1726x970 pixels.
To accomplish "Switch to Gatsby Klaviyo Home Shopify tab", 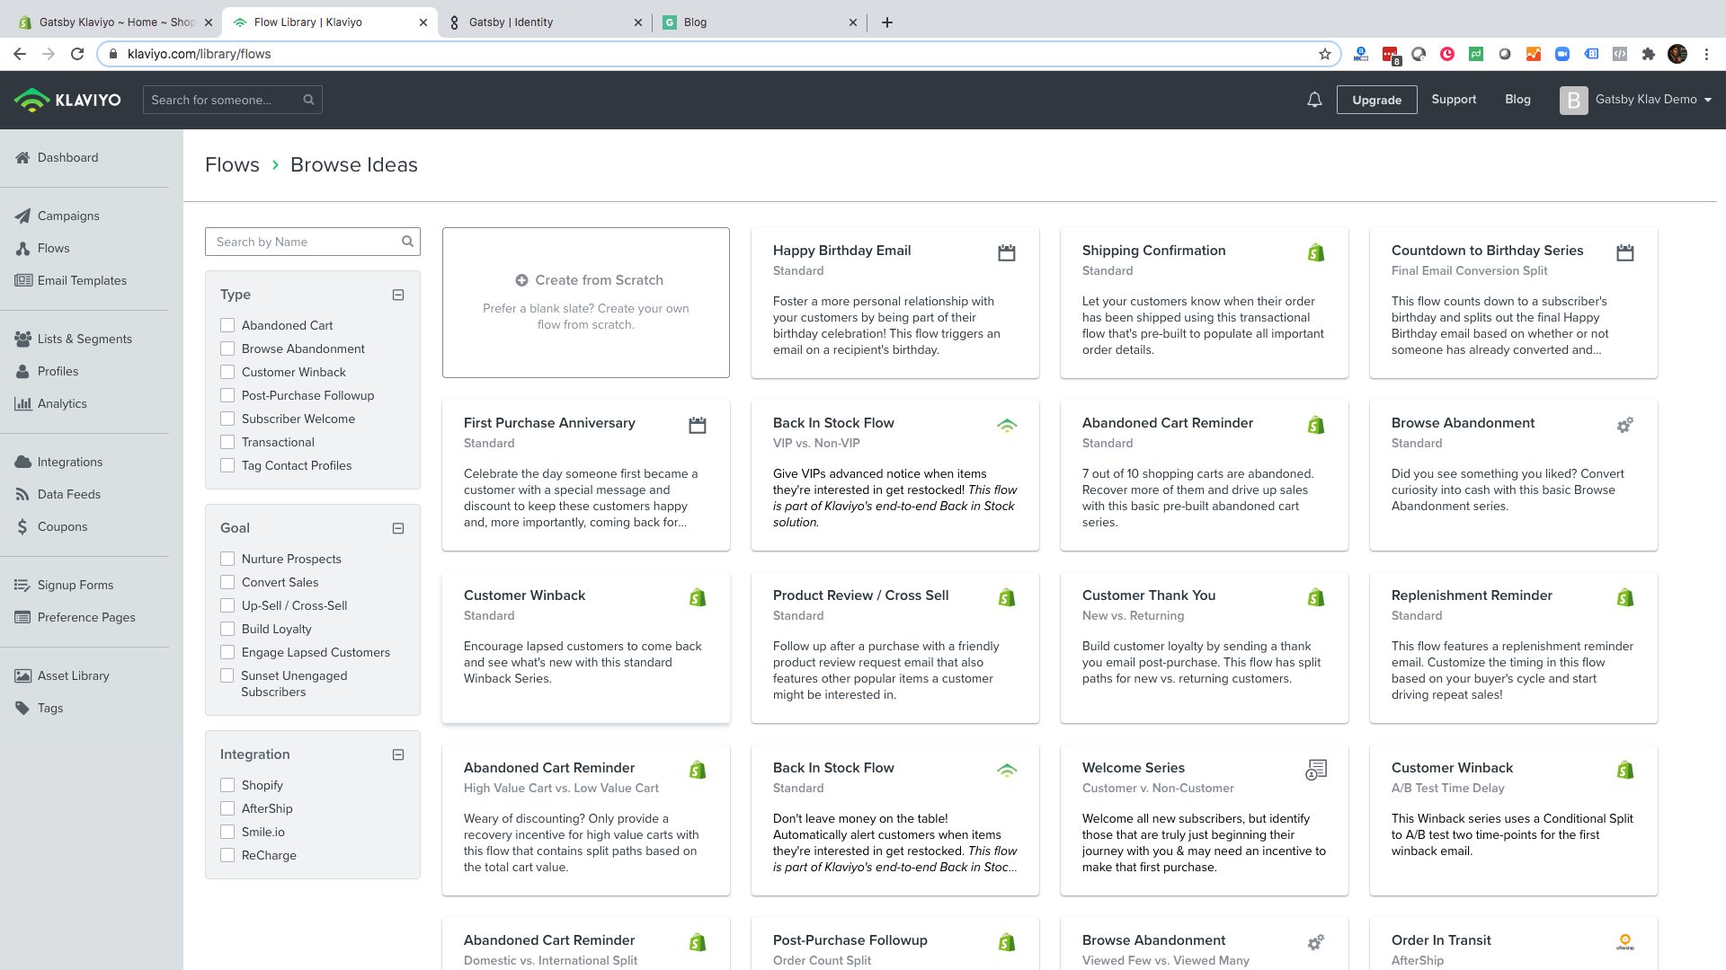I will point(115,22).
